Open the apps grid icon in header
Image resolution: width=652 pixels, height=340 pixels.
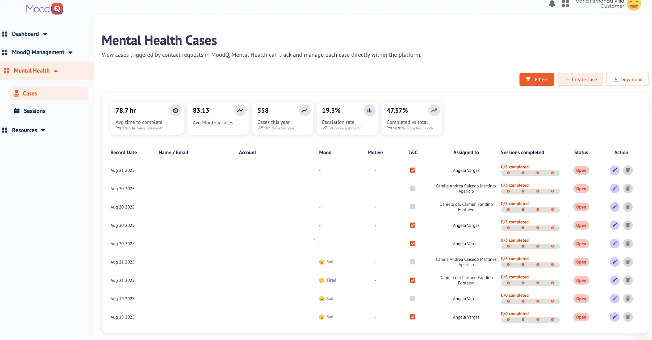[x=565, y=3]
